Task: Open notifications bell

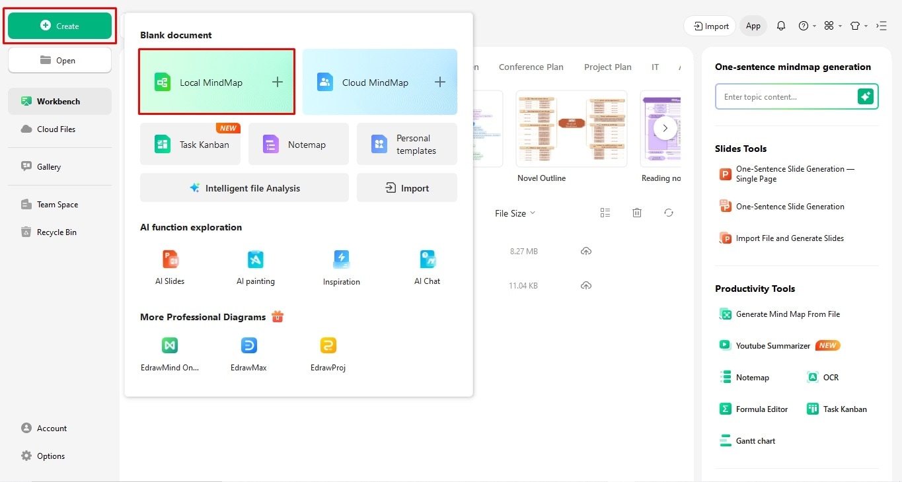Action: coord(781,26)
